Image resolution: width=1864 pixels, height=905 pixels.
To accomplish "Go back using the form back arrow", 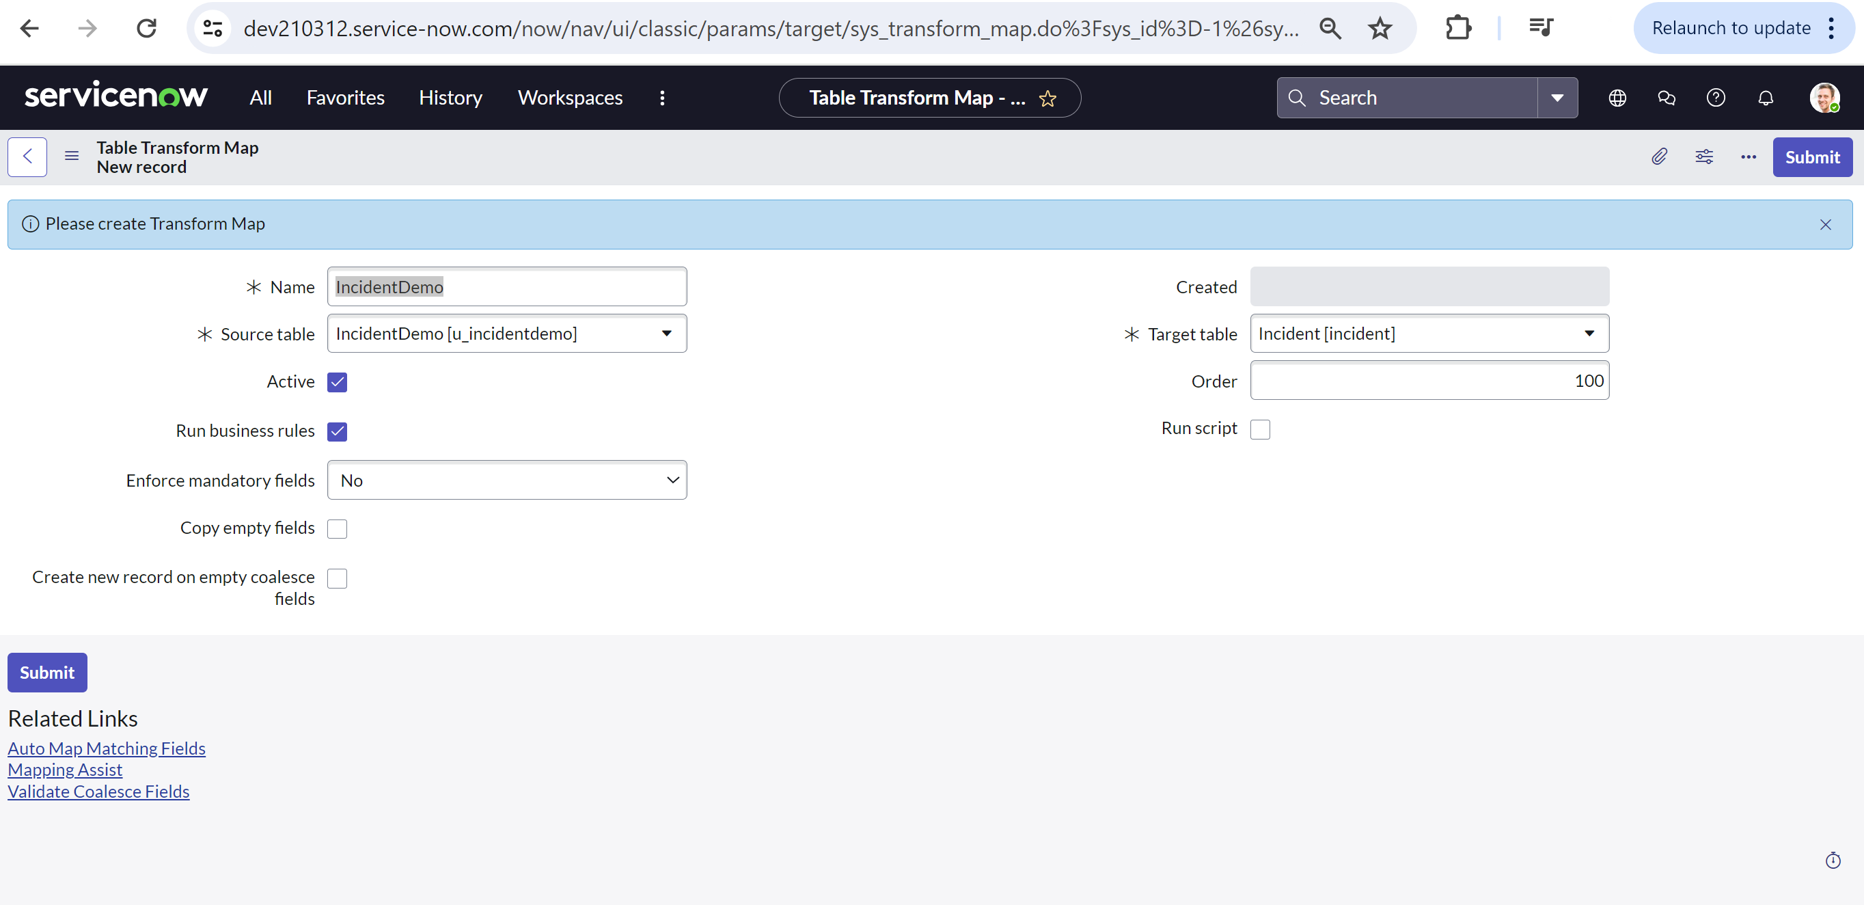I will [27, 157].
